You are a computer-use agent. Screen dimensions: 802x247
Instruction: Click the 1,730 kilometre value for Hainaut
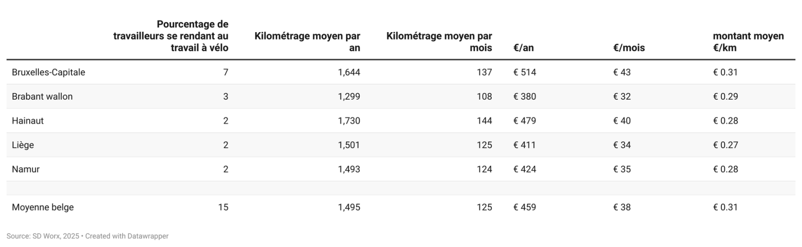pyautogui.click(x=349, y=121)
